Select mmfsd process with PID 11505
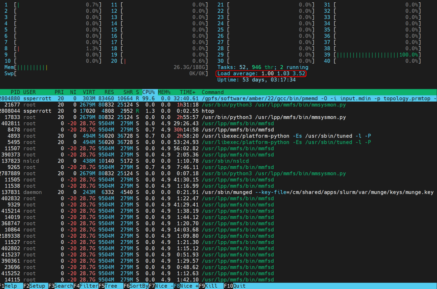 pyautogui.click(x=218, y=180)
